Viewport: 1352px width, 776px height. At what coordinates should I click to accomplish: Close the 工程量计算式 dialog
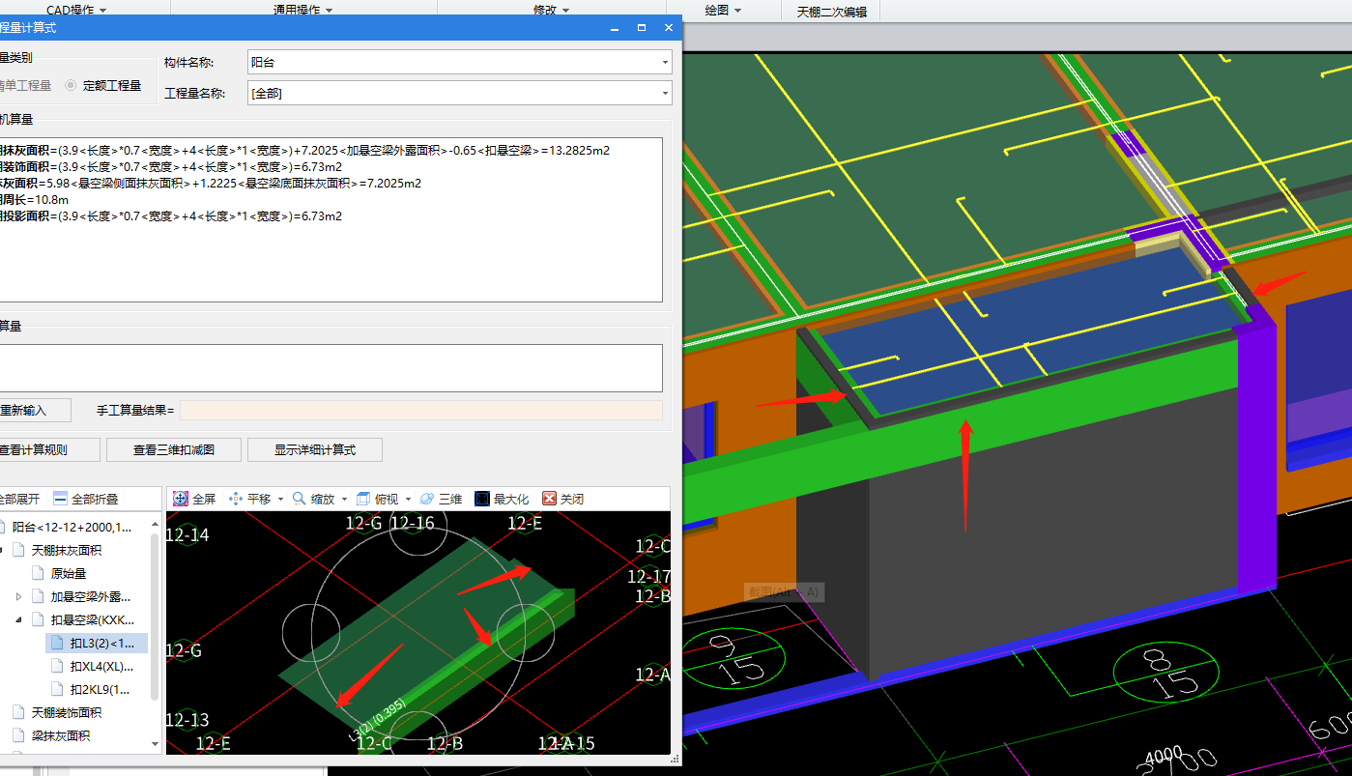668,28
